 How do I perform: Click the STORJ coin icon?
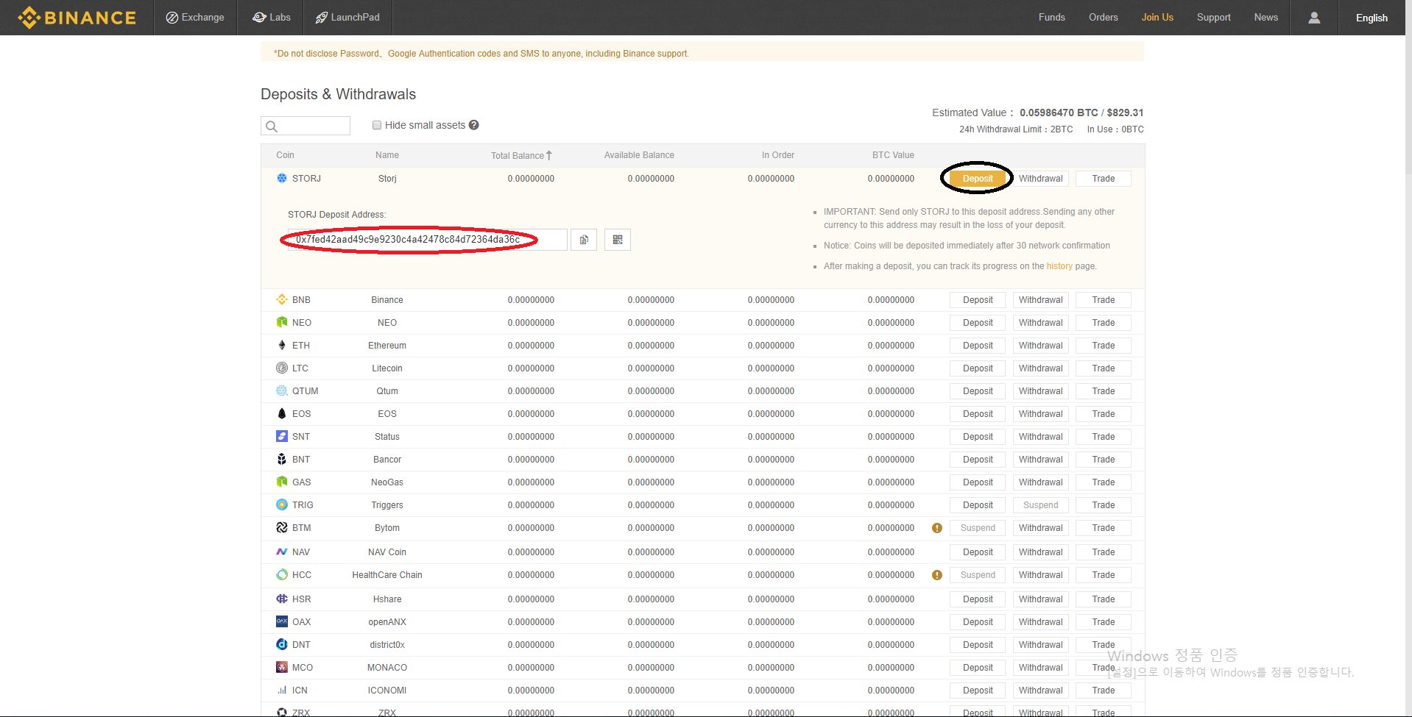click(282, 178)
